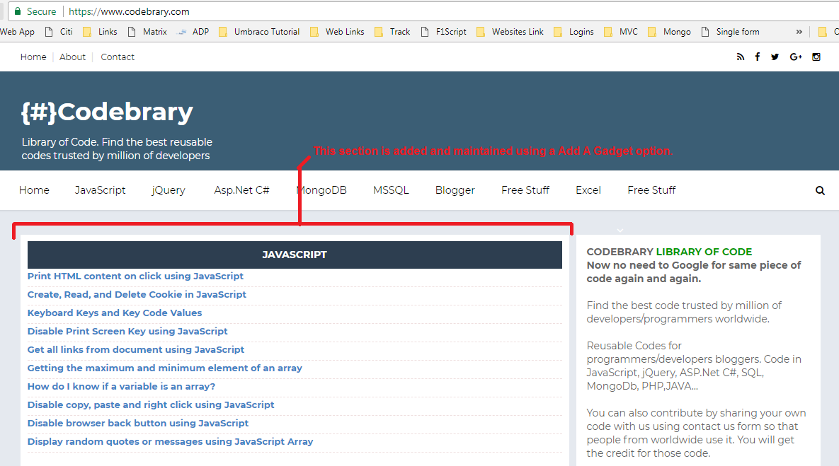Image resolution: width=839 pixels, height=466 pixels.
Task: Open 'Keyboard Keys and Key Code Values'
Action: [114, 313]
